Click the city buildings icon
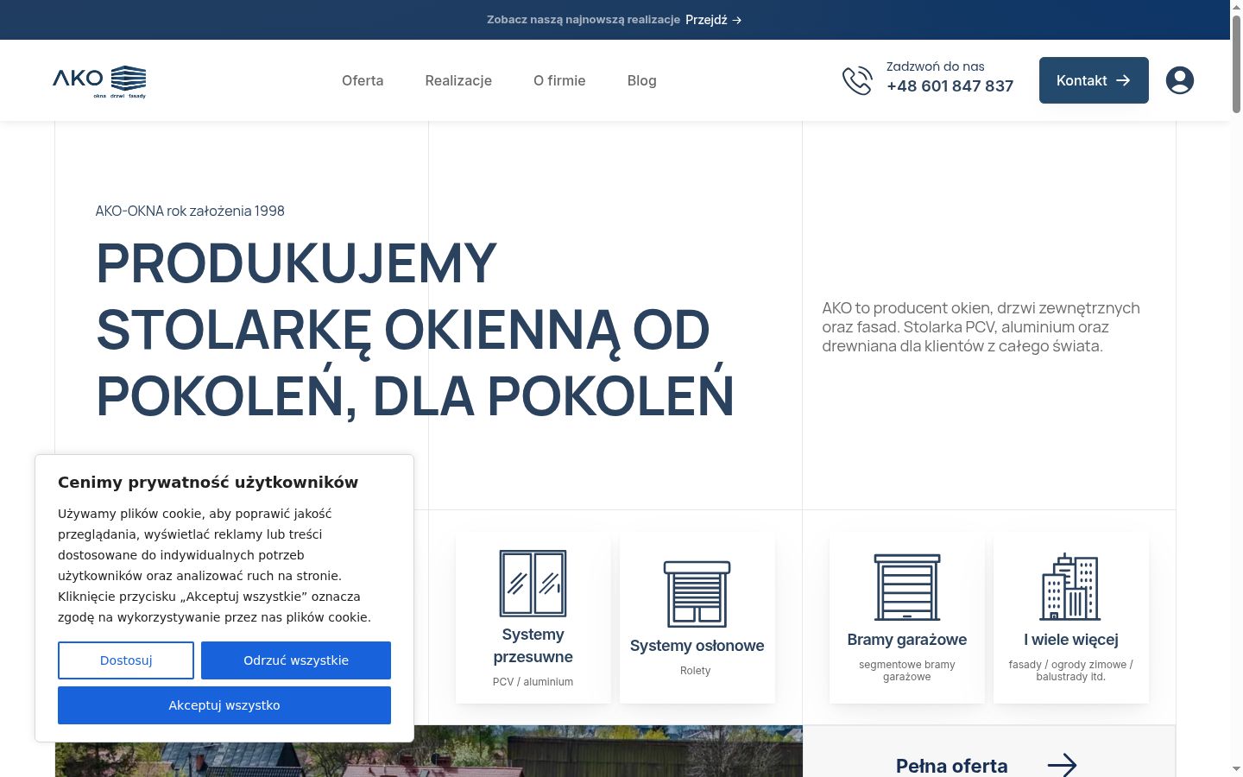 point(1070,587)
